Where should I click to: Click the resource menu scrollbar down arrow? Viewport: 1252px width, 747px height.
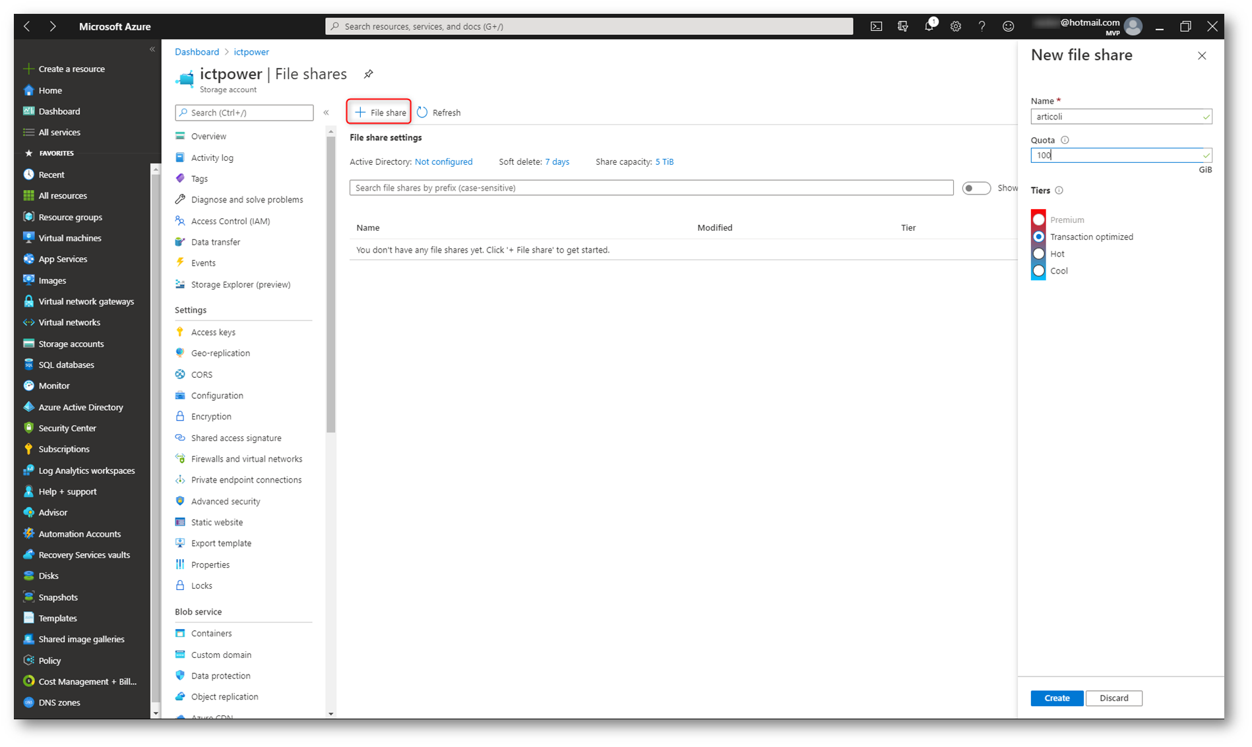[330, 713]
